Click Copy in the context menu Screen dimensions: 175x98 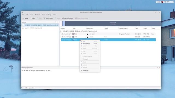[90, 51]
